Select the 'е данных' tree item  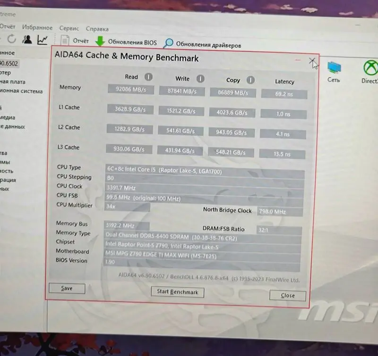(x=13, y=126)
